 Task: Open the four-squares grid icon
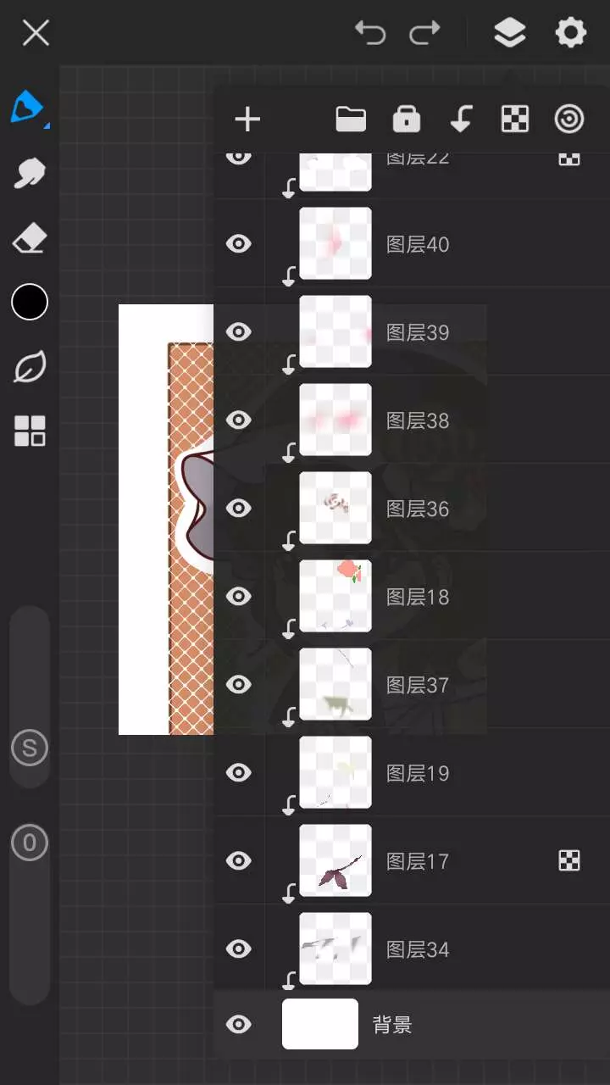(30, 431)
